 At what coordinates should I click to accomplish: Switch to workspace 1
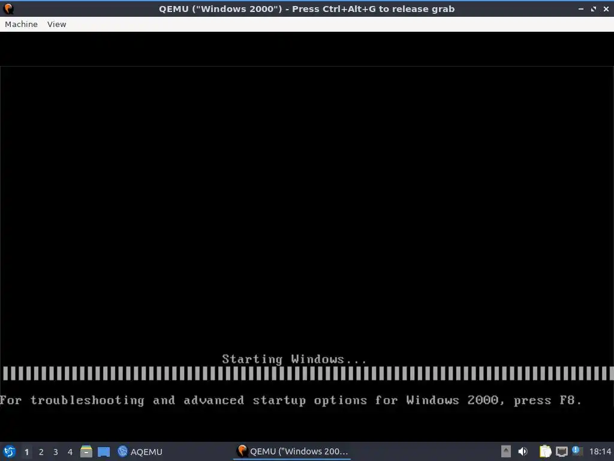(x=26, y=452)
